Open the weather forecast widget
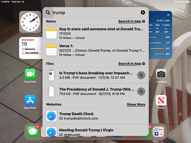Viewport: 191px width, 143px height. coord(160,35)
